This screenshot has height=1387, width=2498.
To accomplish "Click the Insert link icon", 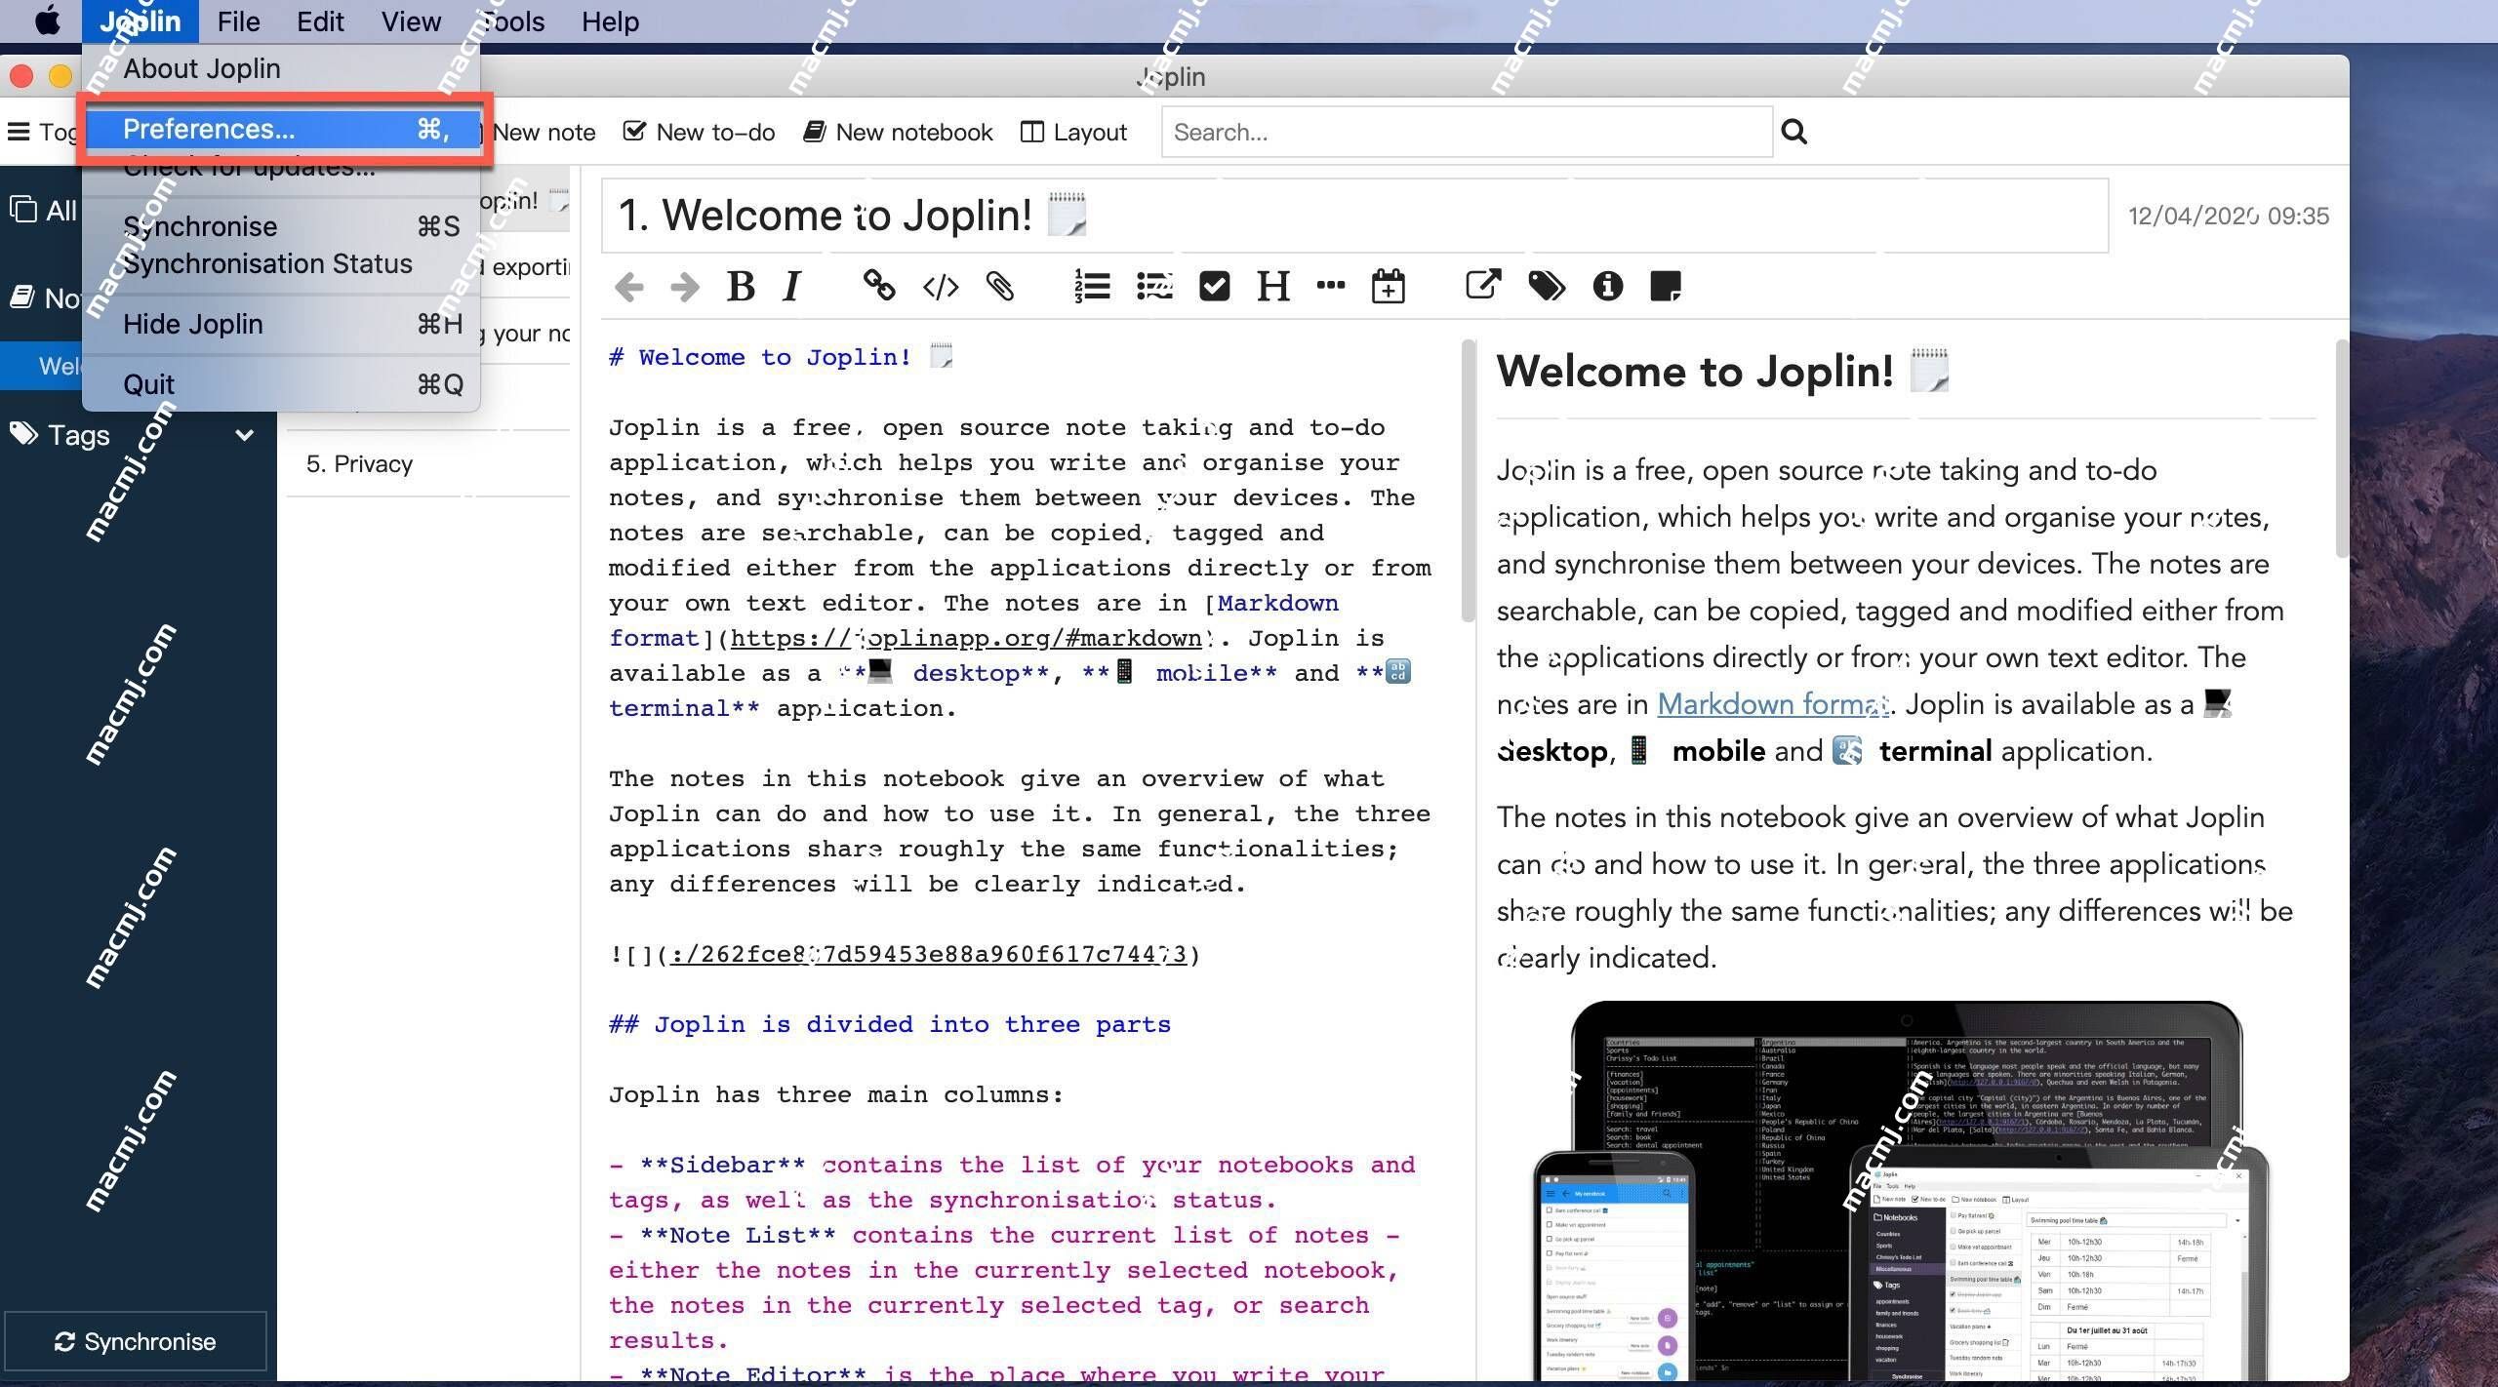I will coord(876,284).
